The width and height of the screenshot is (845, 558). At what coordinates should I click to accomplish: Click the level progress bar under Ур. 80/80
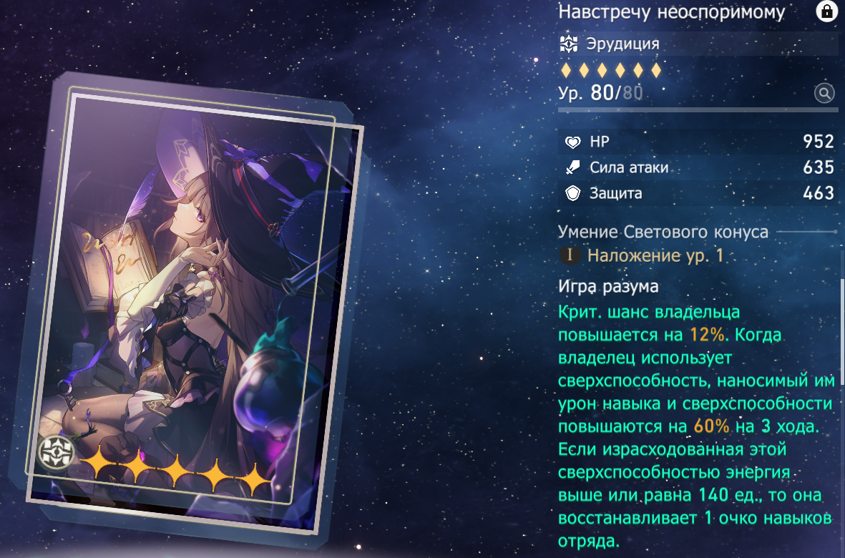click(x=698, y=110)
